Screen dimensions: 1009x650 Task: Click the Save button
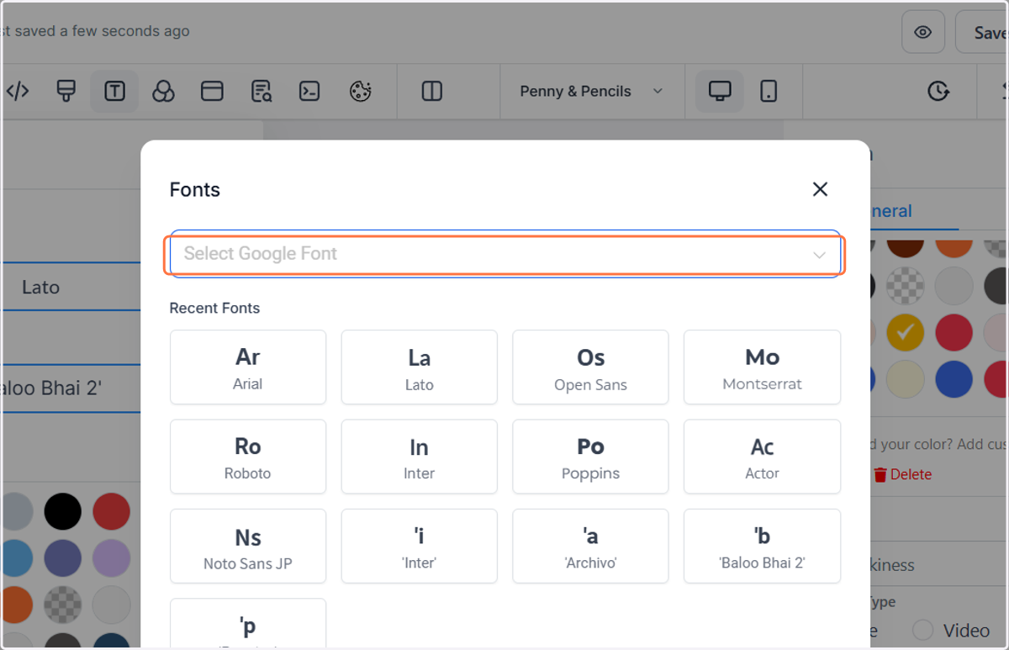click(x=982, y=32)
